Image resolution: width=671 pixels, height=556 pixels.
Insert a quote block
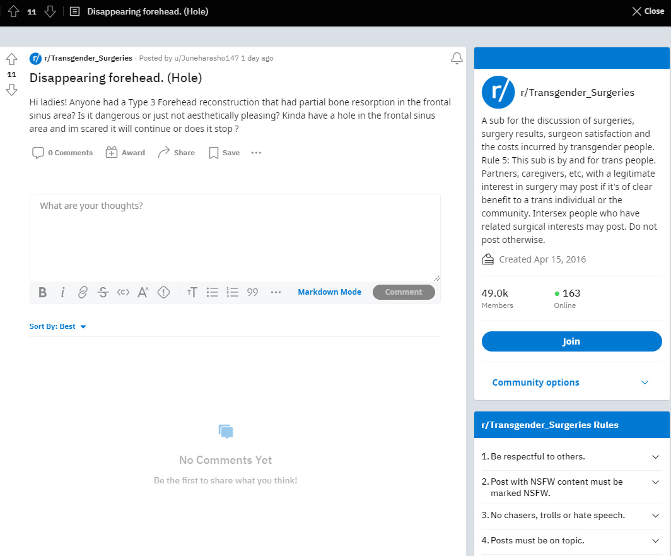[x=252, y=292]
